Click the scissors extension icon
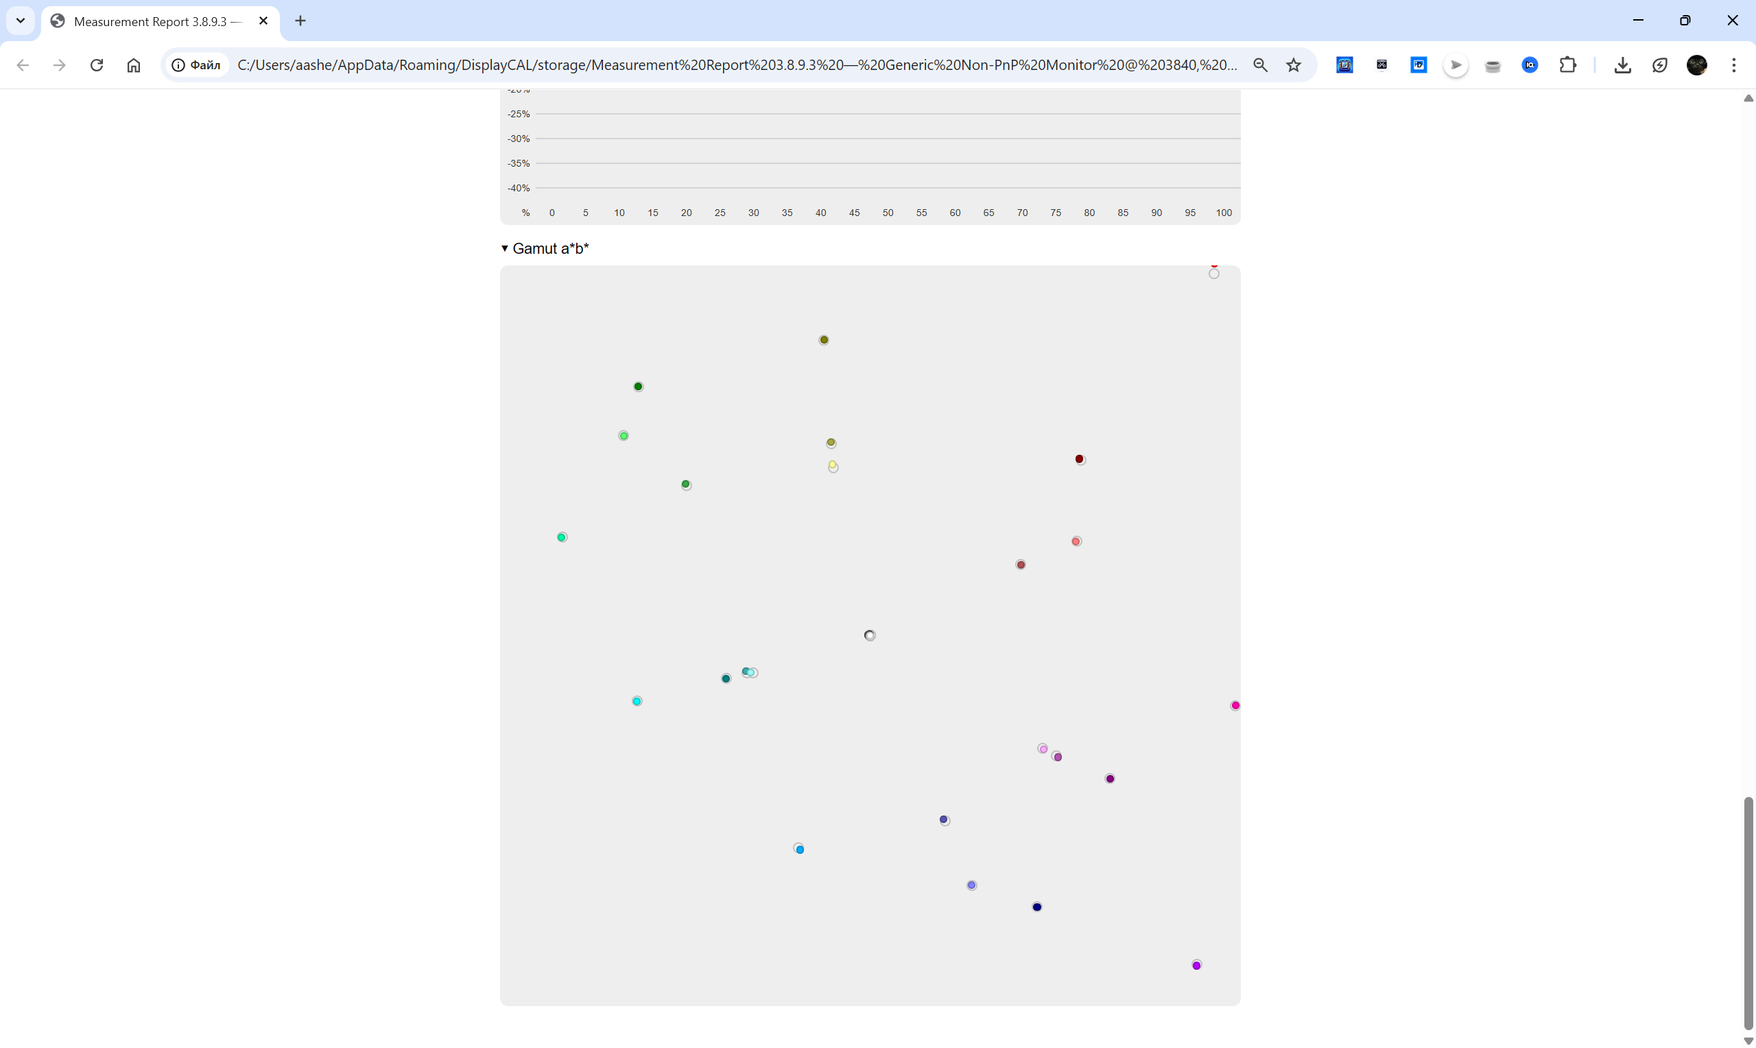 (x=1381, y=65)
